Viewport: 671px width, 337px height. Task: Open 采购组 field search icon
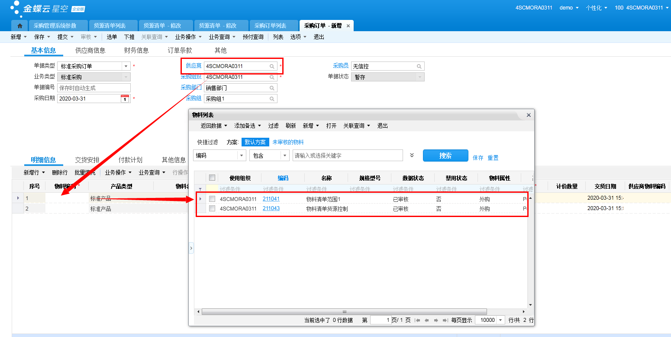pyautogui.click(x=272, y=99)
